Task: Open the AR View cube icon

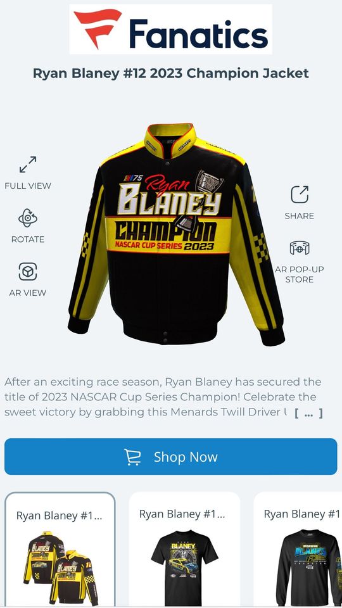Action: 28,272
